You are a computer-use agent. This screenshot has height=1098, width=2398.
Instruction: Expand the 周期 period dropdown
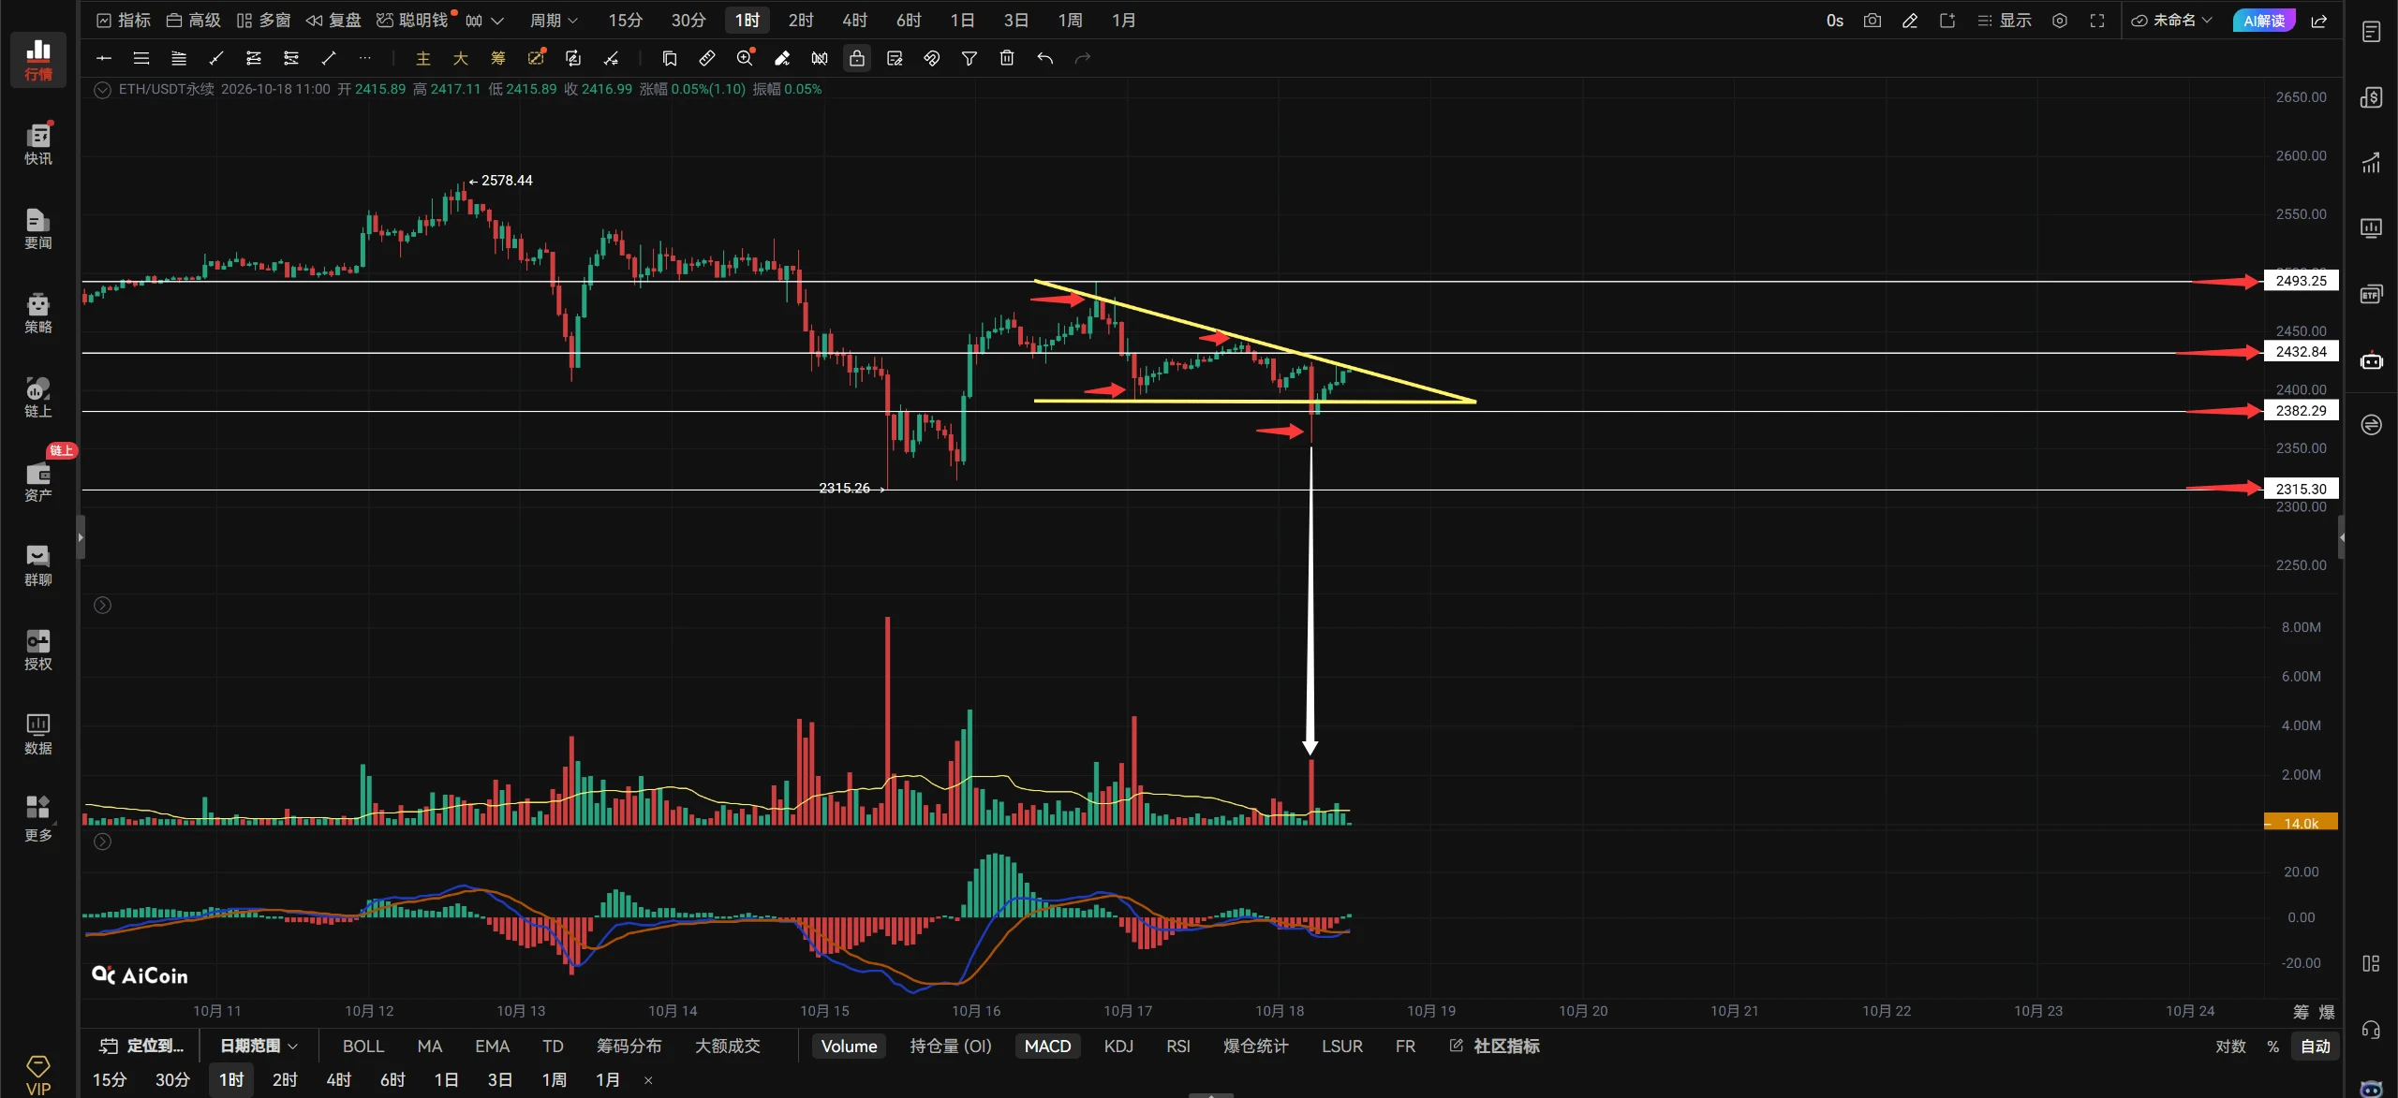coord(554,21)
